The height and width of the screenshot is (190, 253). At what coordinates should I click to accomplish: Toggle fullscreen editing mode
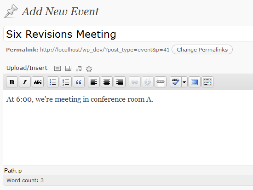(195, 82)
